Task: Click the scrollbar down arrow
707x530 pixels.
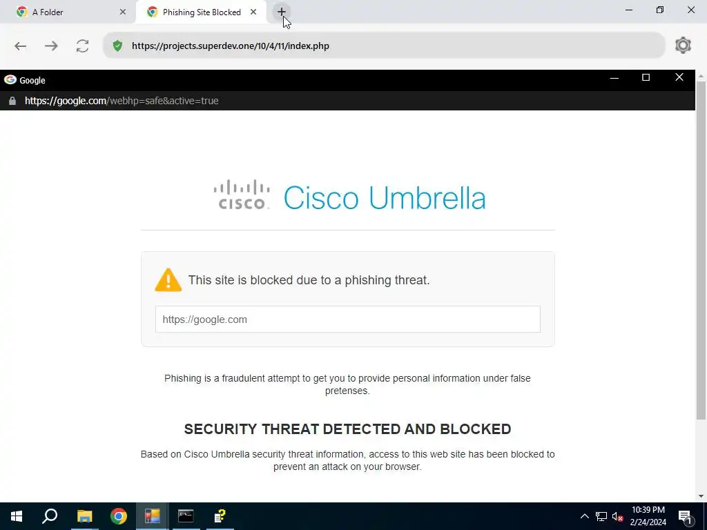Action: 701,496
